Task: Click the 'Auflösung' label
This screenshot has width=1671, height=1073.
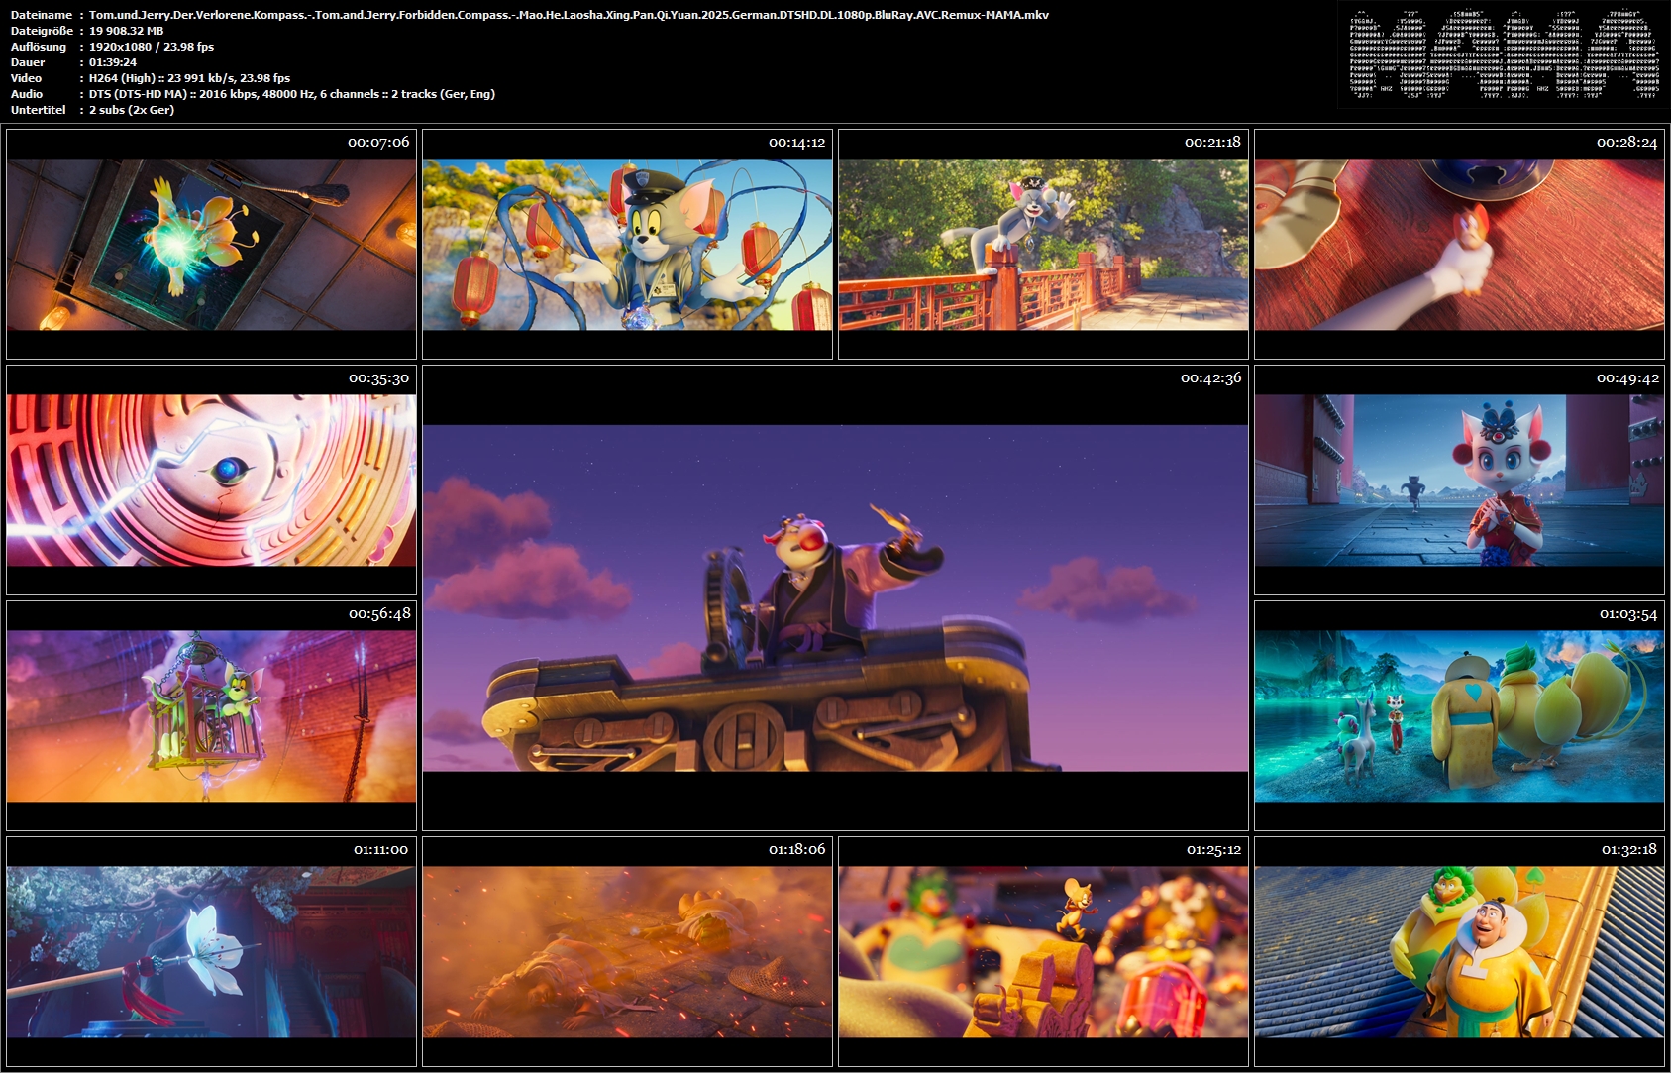Action: coord(39,47)
